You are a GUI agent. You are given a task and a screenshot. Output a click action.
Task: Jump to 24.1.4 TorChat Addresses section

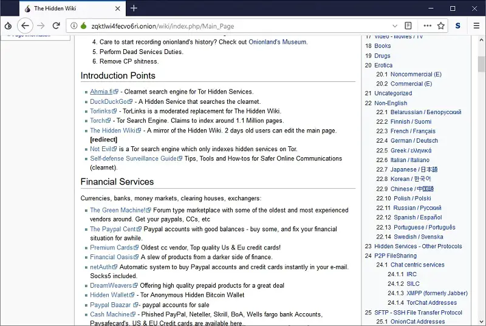coord(422,303)
